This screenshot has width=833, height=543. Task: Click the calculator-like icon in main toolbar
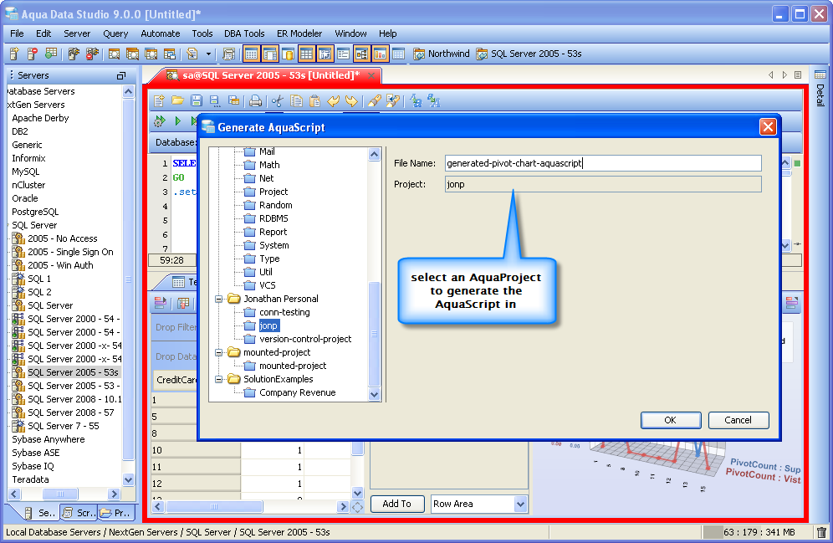click(228, 54)
